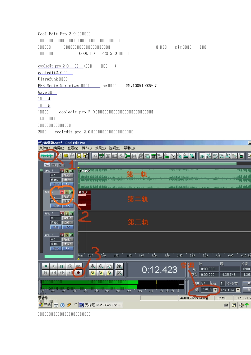Mute track 3 with M button
Image resolution: width=251 pixels, height=355 pixels.
tap(71, 213)
